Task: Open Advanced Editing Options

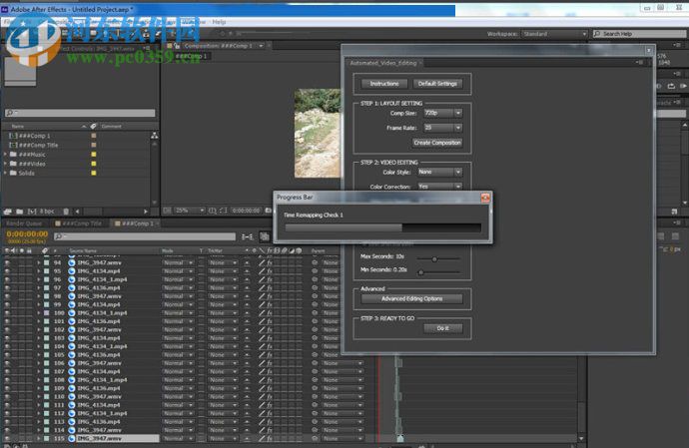Action: point(411,298)
